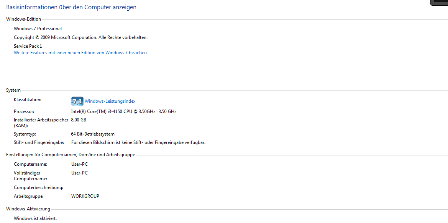Click the Microsoft Corporation copyright line

click(80, 37)
